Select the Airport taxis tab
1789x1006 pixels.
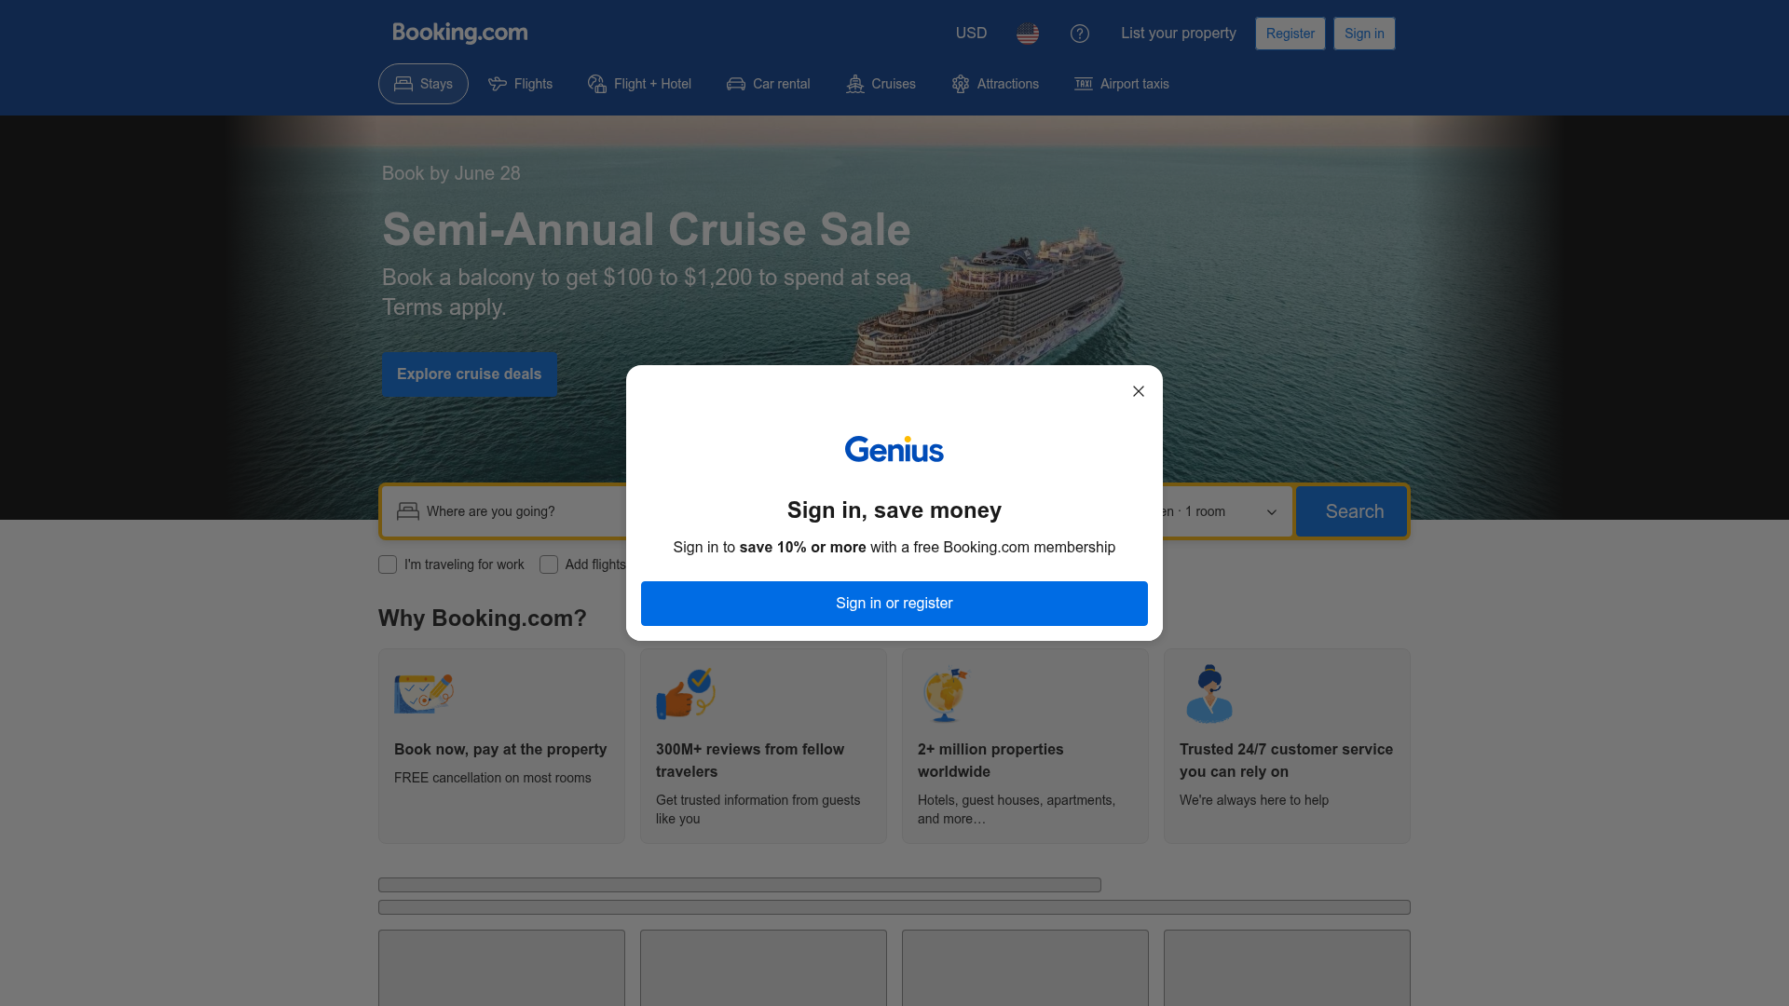(x=1122, y=84)
